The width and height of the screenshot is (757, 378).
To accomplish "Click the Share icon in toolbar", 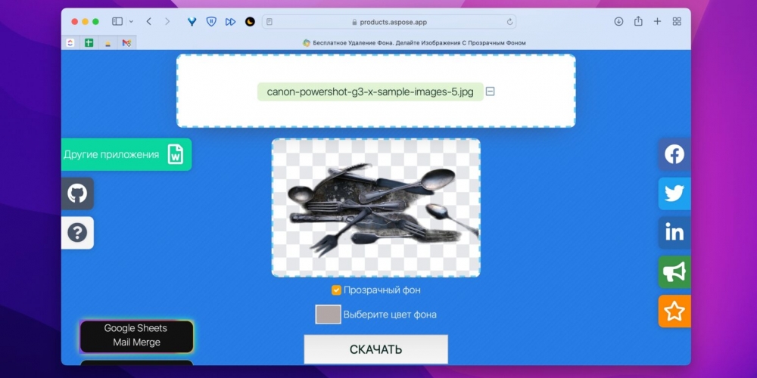I will tap(638, 21).
